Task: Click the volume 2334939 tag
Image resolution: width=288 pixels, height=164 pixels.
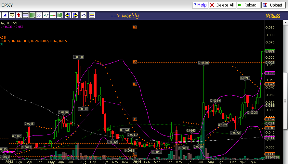Action: point(272,157)
